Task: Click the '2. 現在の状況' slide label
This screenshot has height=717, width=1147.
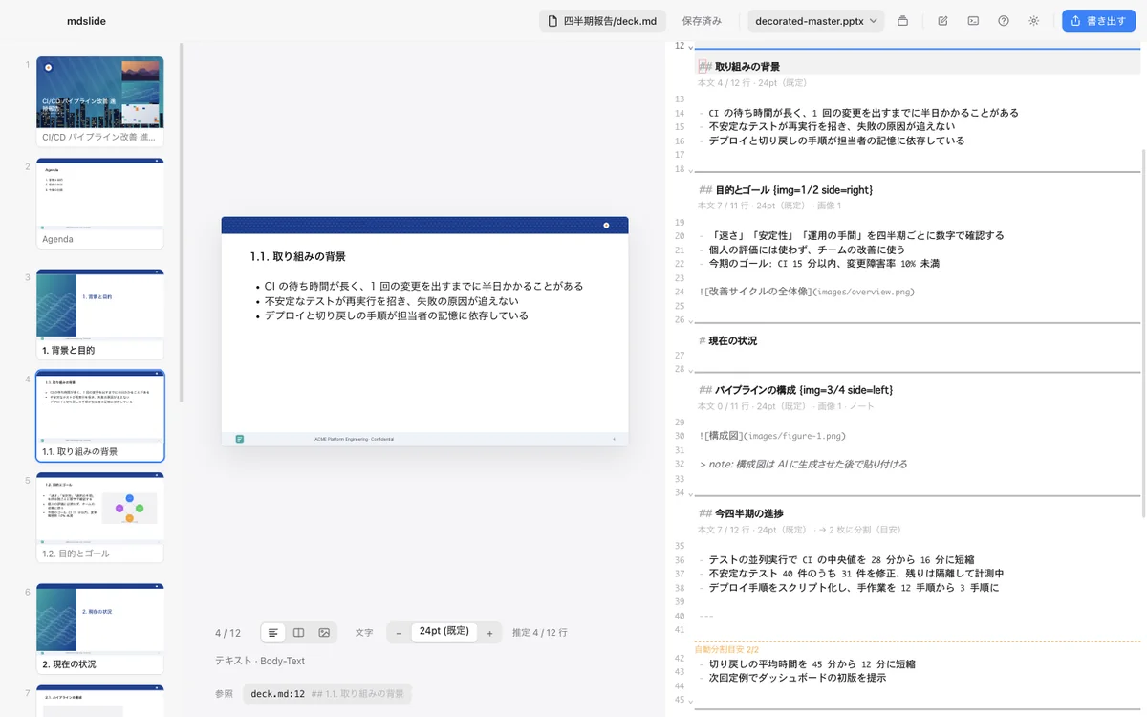Action: pos(69,663)
